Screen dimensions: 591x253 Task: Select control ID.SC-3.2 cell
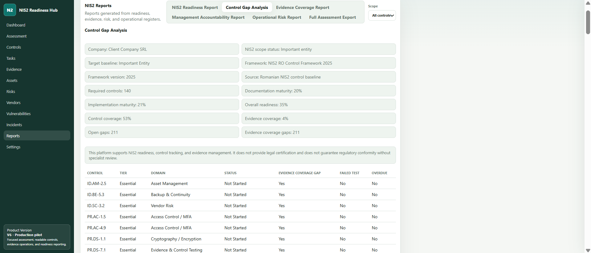(x=96, y=206)
